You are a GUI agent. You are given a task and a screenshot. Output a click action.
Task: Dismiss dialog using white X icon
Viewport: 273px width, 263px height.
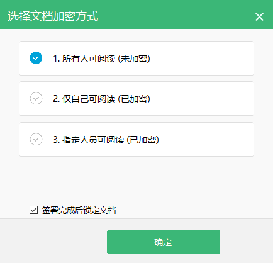(259, 16)
